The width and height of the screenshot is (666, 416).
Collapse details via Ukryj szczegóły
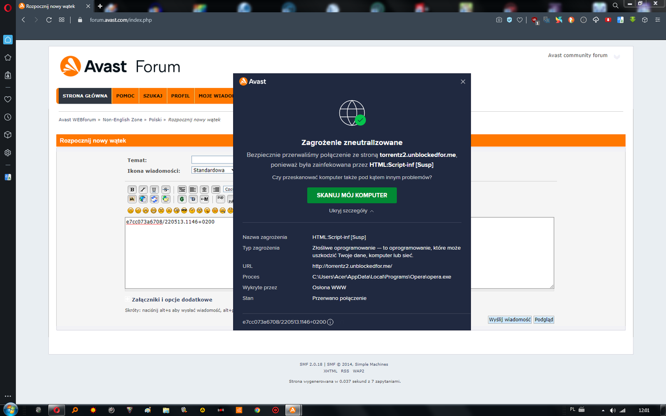click(x=351, y=211)
